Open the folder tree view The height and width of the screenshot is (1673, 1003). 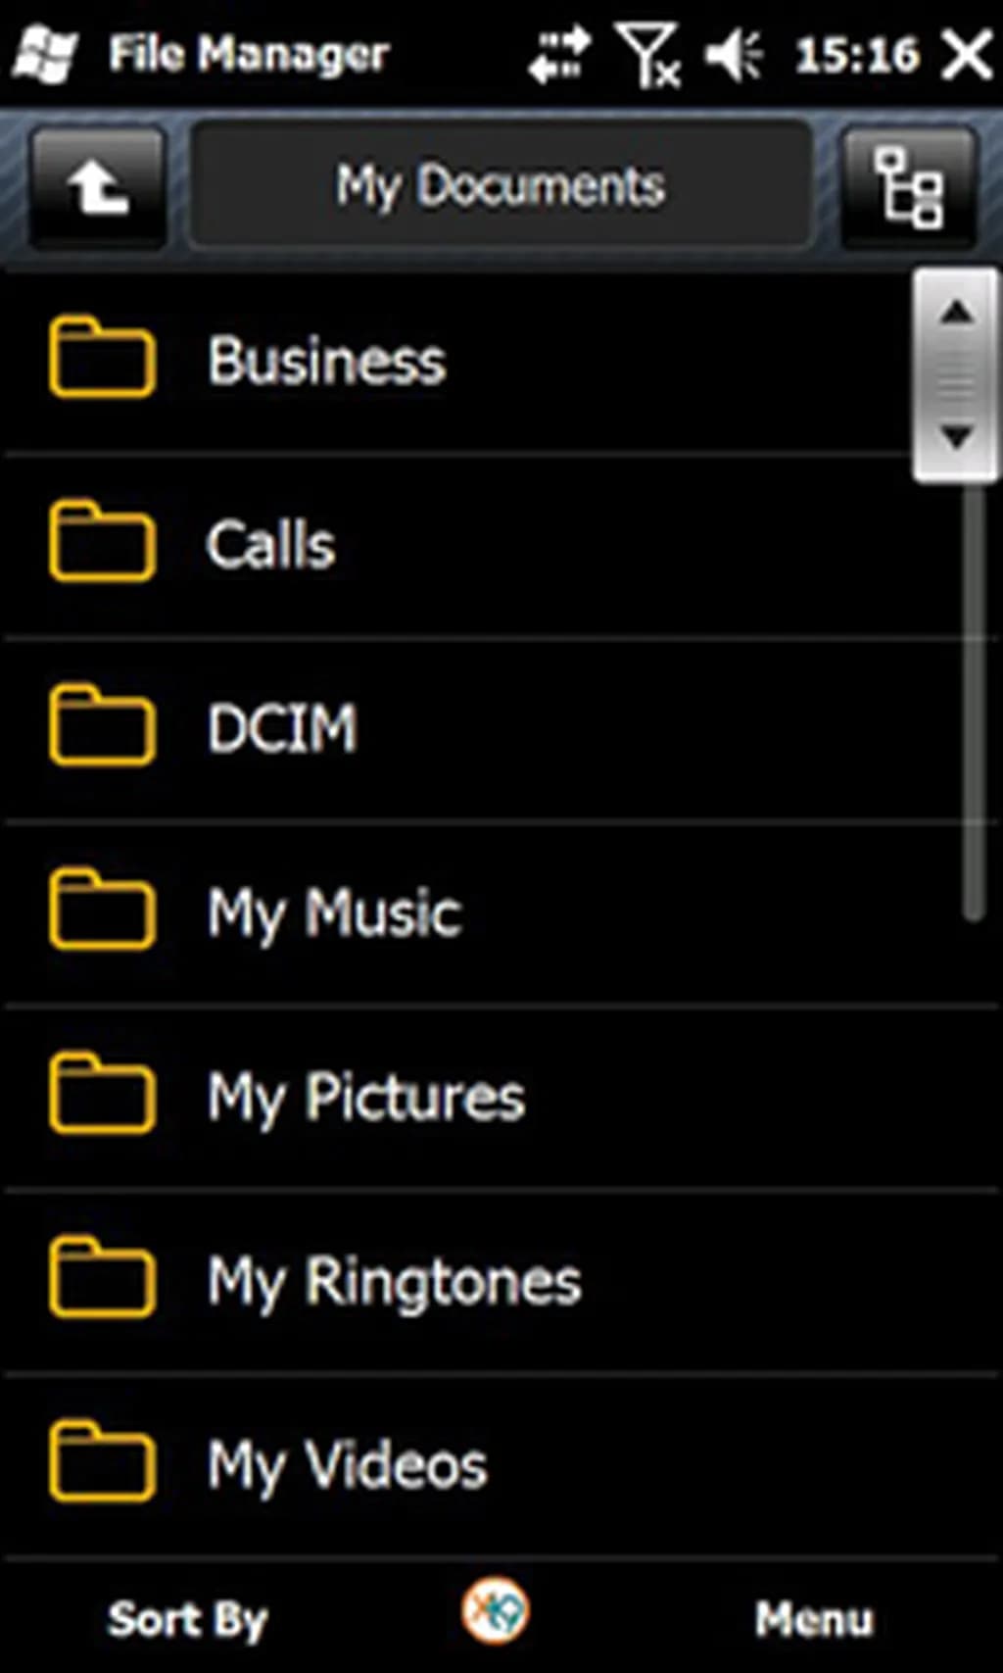pyautogui.click(x=908, y=186)
